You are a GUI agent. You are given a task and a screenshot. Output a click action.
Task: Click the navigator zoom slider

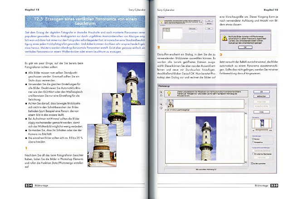click(x=262, y=130)
